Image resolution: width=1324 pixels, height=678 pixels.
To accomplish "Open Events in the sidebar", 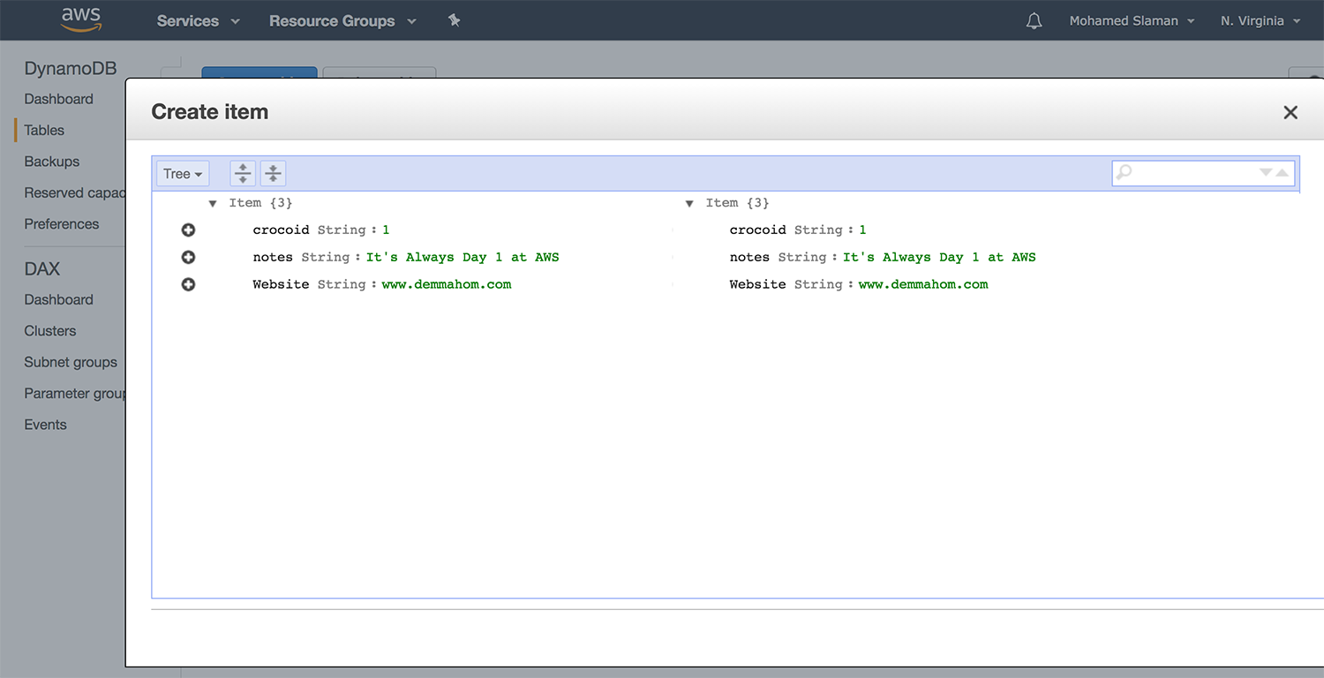I will (45, 425).
